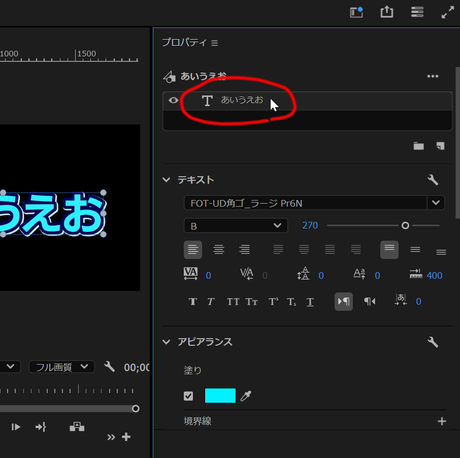Adjust the font size slider handle
Screen dimensions: 460x458
(x=405, y=225)
